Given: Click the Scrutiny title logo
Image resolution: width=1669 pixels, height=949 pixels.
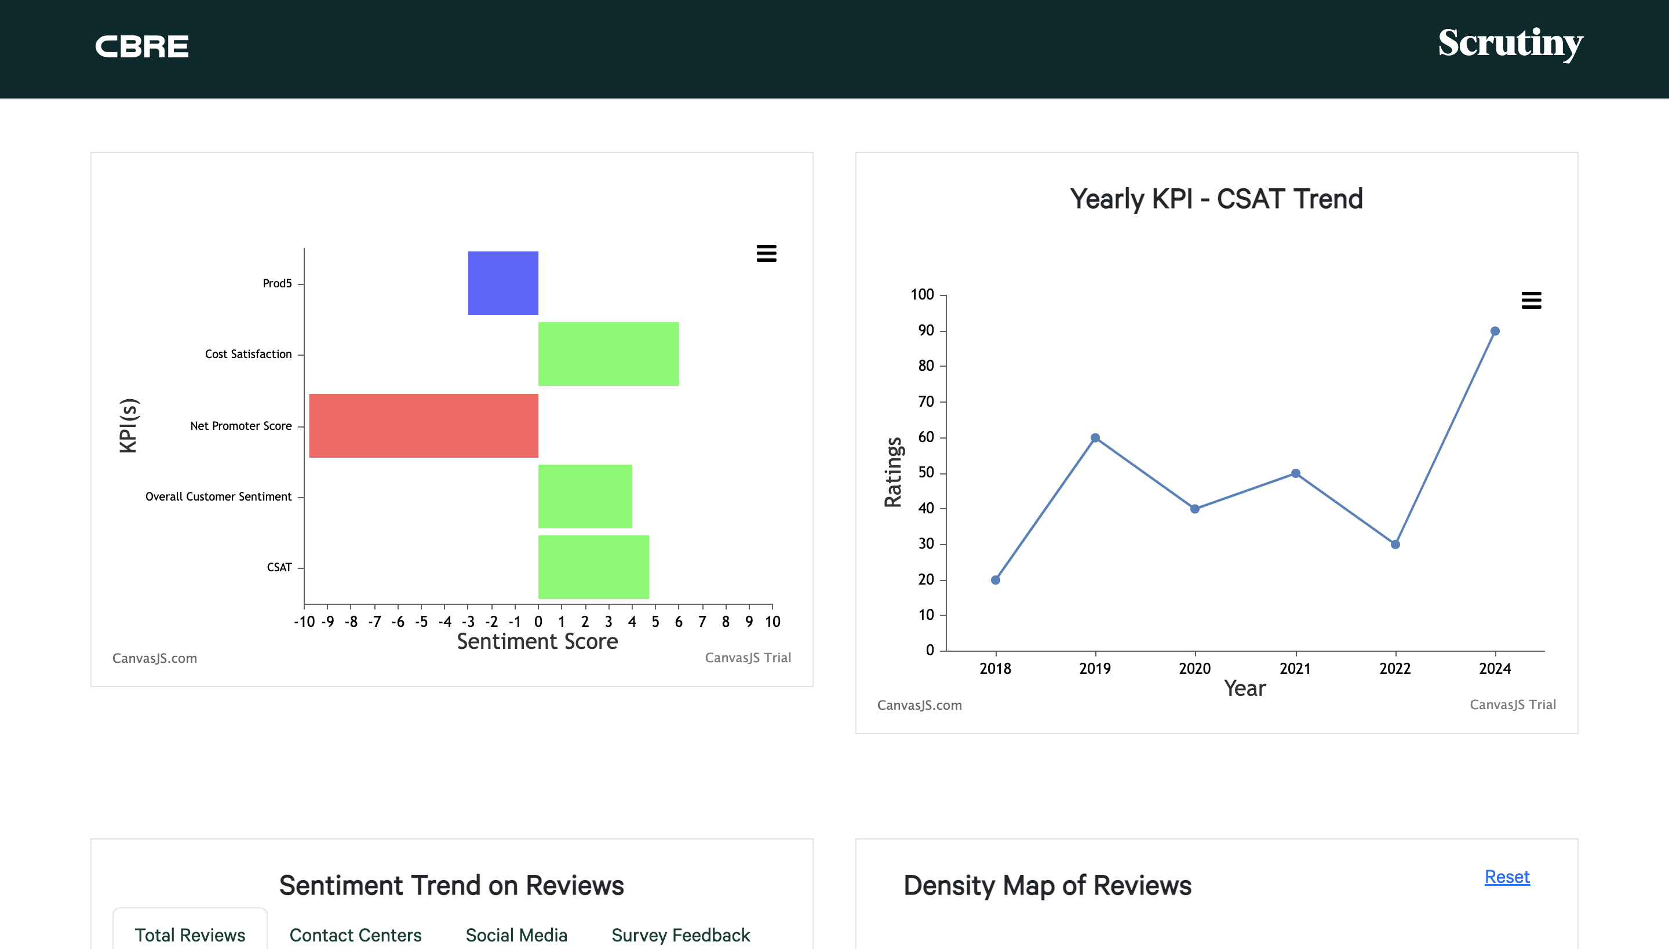Looking at the screenshot, I should pyautogui.click(x=1510, y=43).
